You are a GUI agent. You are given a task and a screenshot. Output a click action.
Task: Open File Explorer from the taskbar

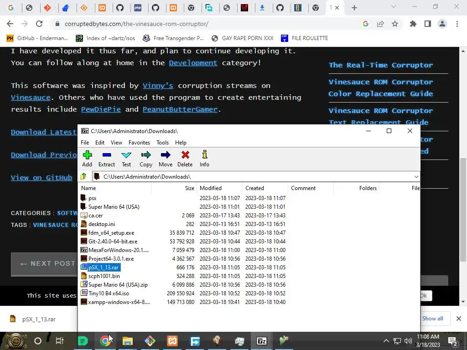(128, 341)
